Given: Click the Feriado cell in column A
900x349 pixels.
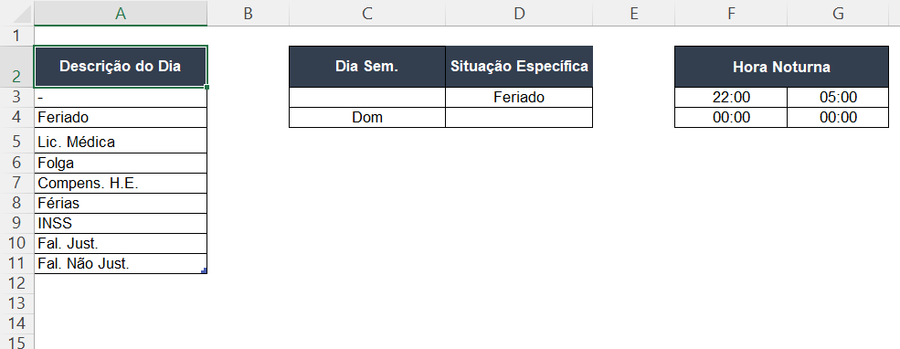Looking at the screenshot, I should tap(121, 117).
